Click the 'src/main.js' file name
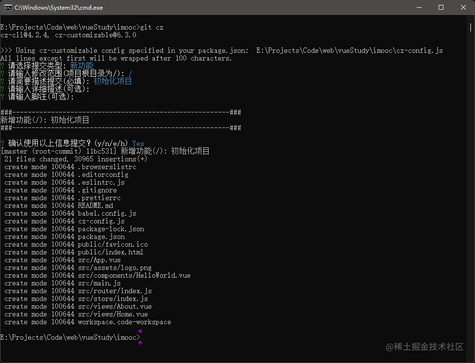 click(99, 283)
